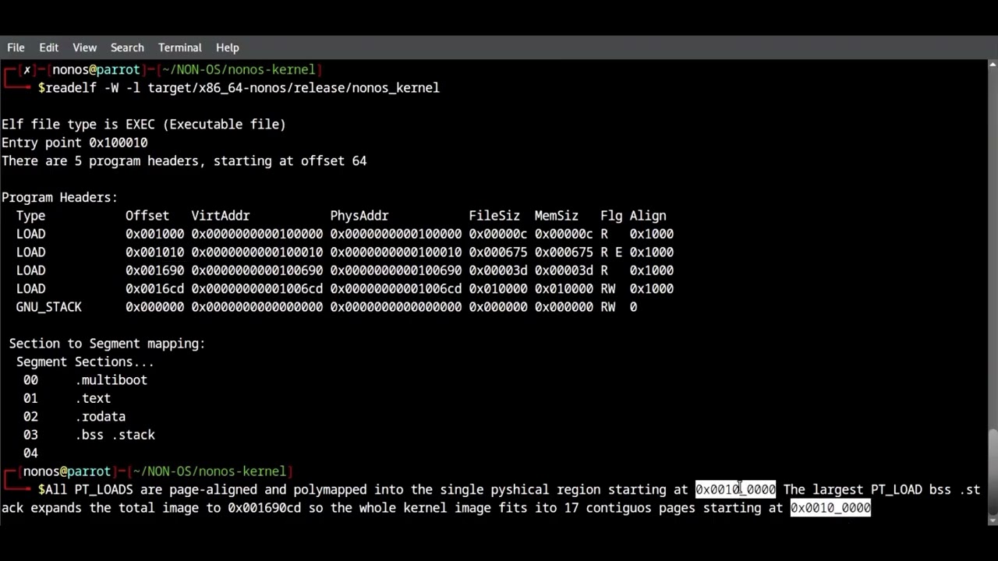The image size is (998, 561).
Task: Open the Search menu
Action: (127, 48)
